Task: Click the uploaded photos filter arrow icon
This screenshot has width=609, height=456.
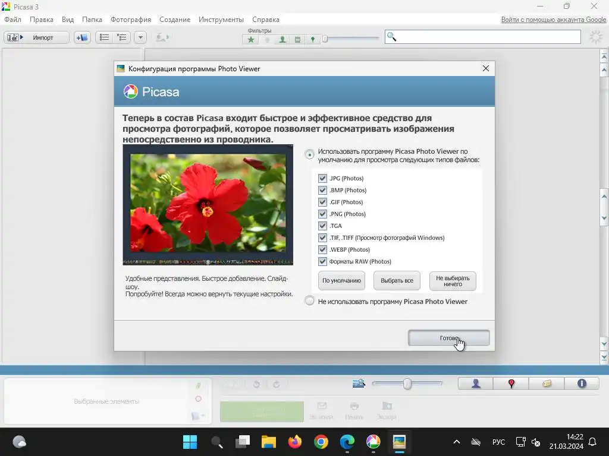Action: click(x=267, y=40)
